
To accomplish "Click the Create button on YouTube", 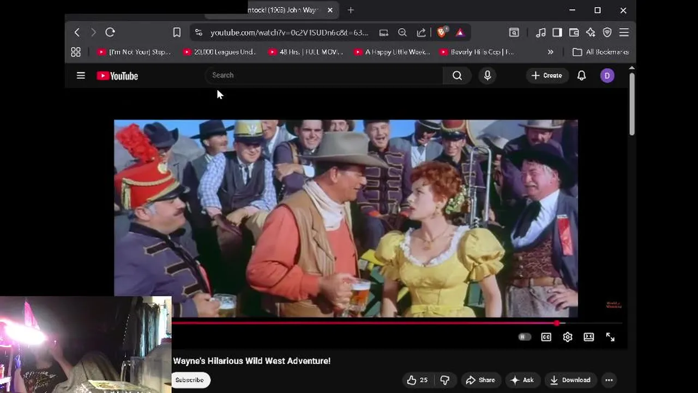I will point(547,75).
